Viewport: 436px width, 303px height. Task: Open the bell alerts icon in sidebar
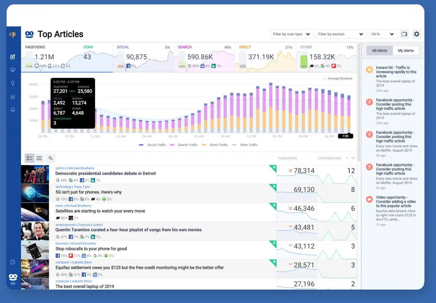tap(13, 110)
